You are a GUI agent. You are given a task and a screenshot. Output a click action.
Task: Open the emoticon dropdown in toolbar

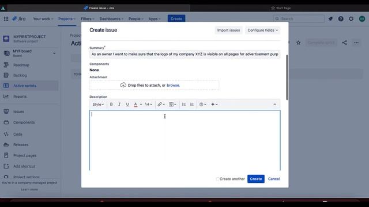coord(202,105)
